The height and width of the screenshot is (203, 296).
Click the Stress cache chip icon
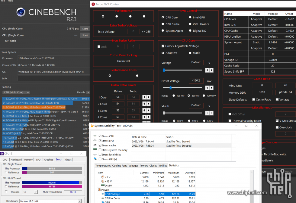[x=95, y=145]
